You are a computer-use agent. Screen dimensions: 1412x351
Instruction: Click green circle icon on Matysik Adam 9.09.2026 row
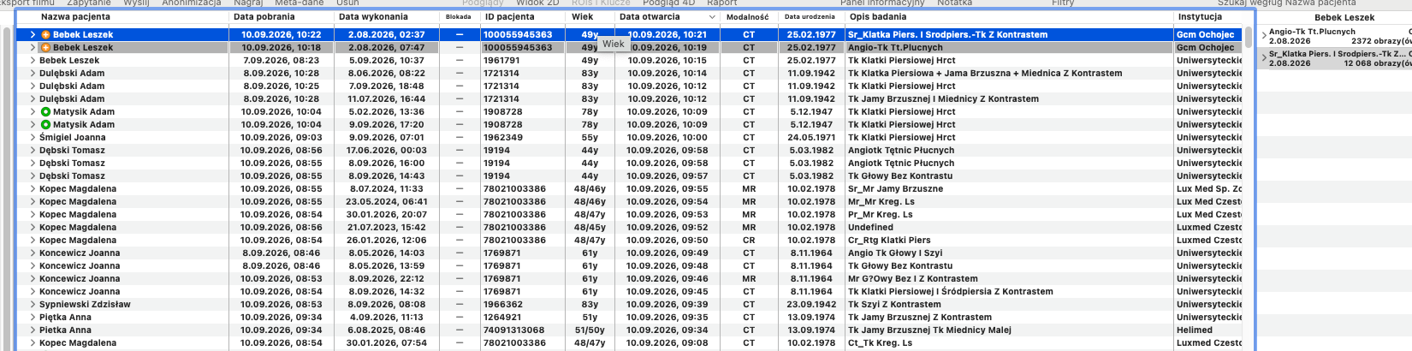(x=46, y=125)
